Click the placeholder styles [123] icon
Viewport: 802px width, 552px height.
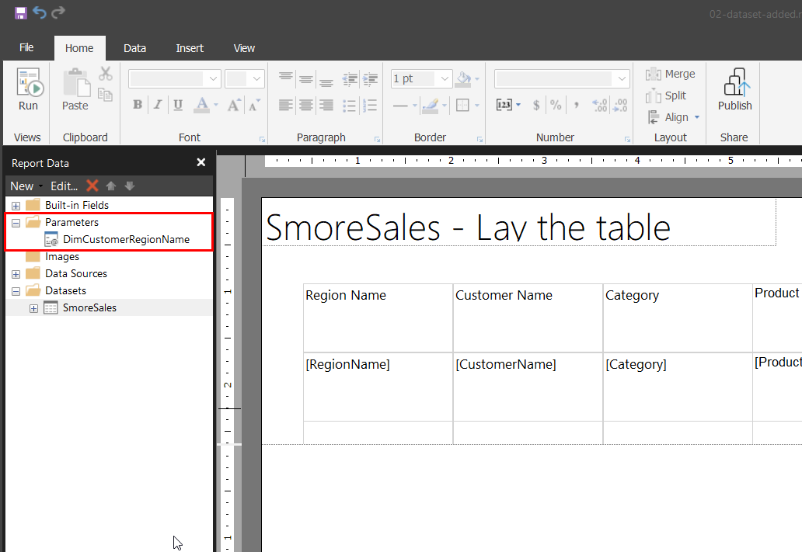pyautogui.click(x=504, y=105)
